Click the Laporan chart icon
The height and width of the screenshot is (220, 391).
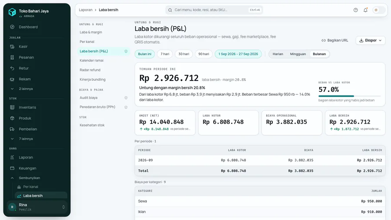tap(12, 157)
